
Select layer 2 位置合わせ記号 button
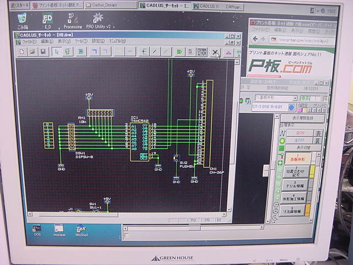296,172
